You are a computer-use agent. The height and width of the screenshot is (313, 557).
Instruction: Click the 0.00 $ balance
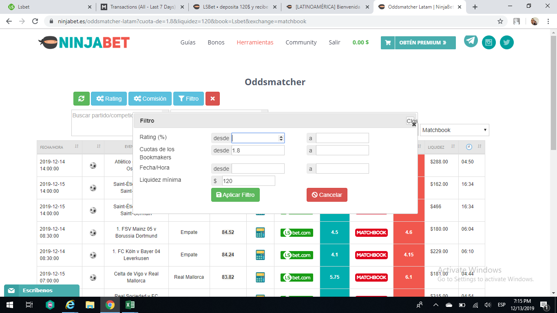tap(360, 42)
